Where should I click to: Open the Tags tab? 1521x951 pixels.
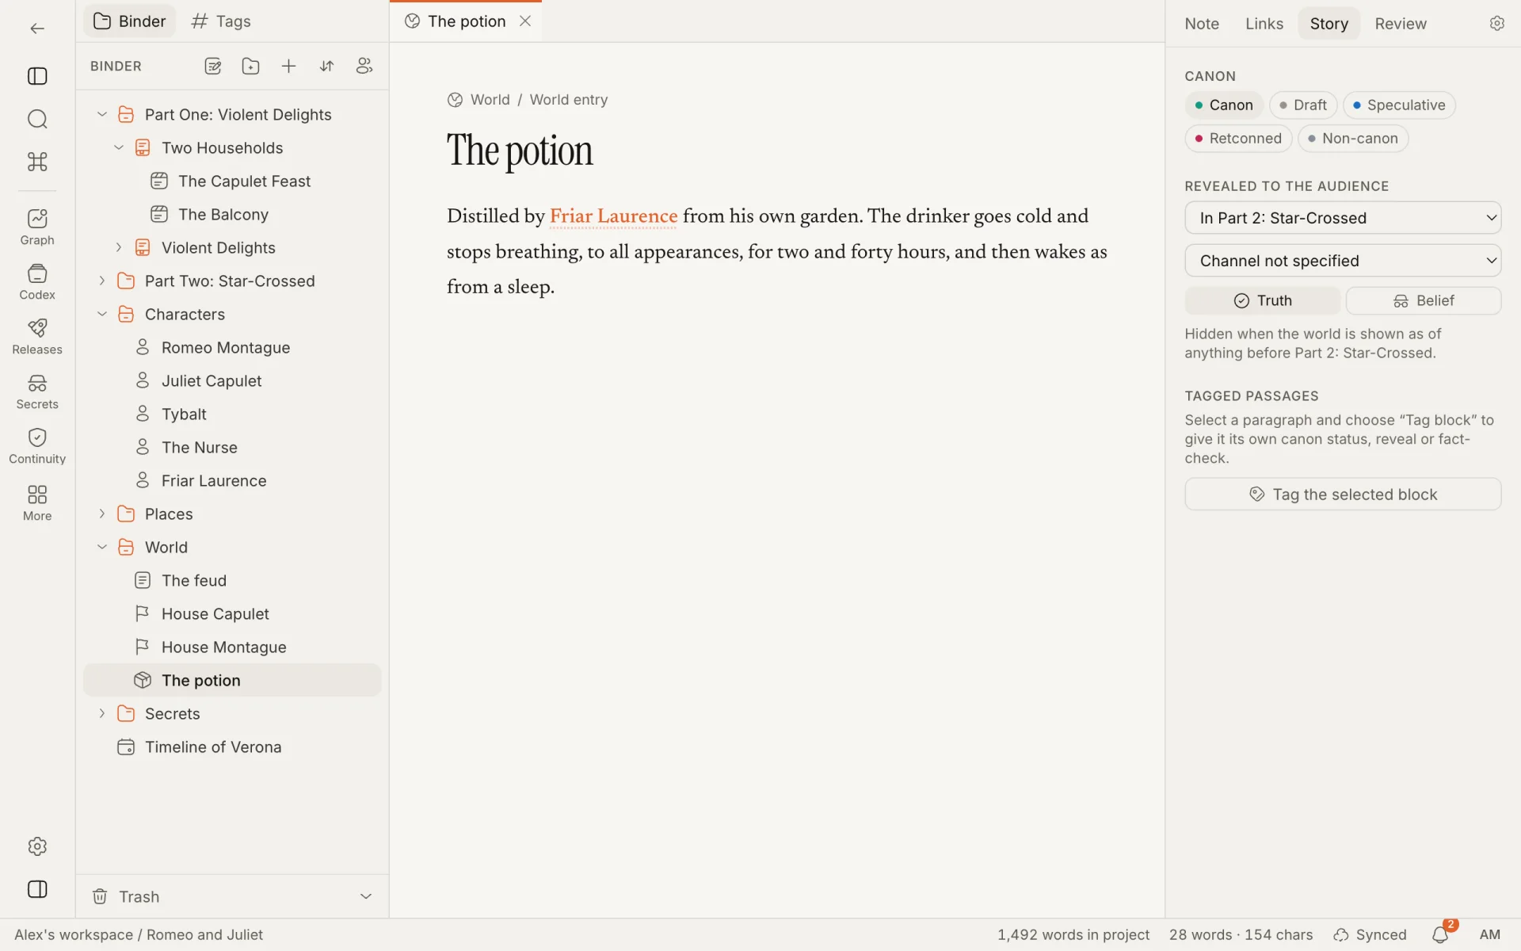(x=221, y=21)
